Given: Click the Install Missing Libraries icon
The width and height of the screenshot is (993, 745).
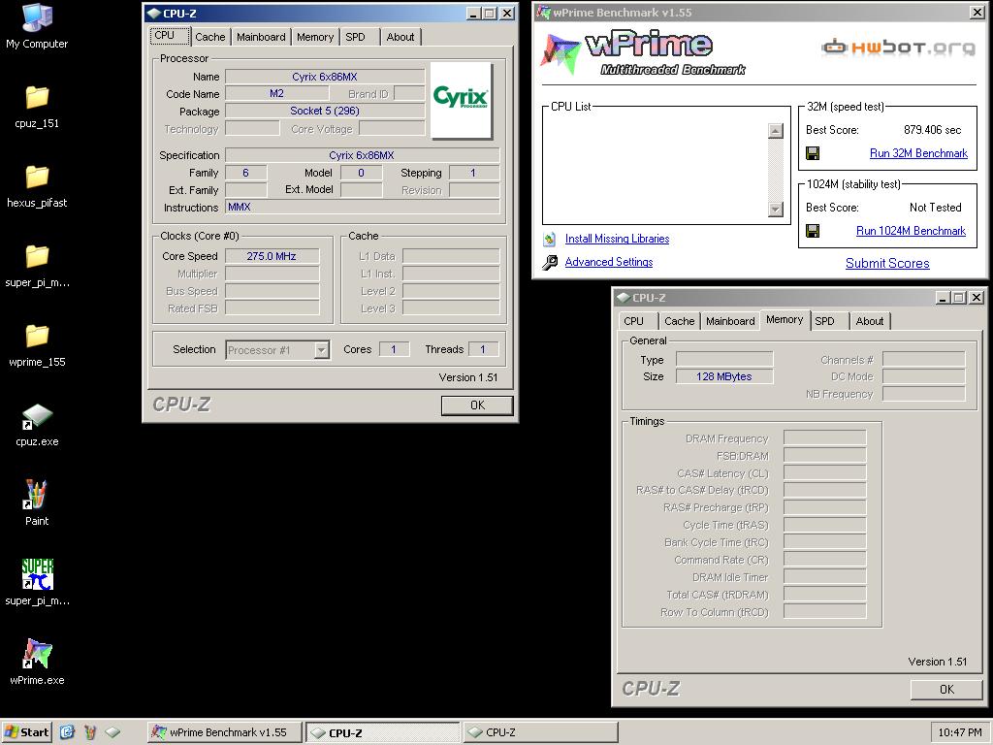Looking at the screenshot, I should coord(550,239).
